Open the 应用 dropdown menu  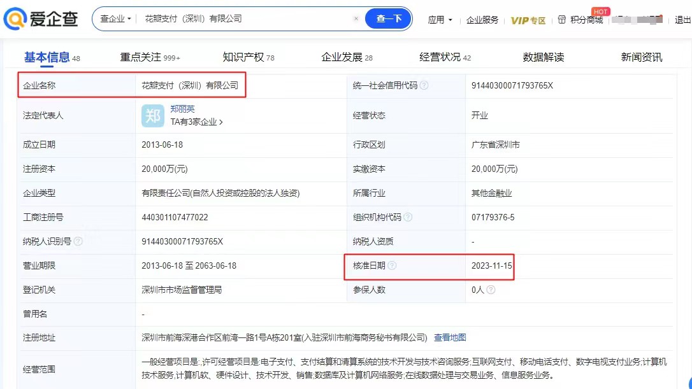point(440,20)
